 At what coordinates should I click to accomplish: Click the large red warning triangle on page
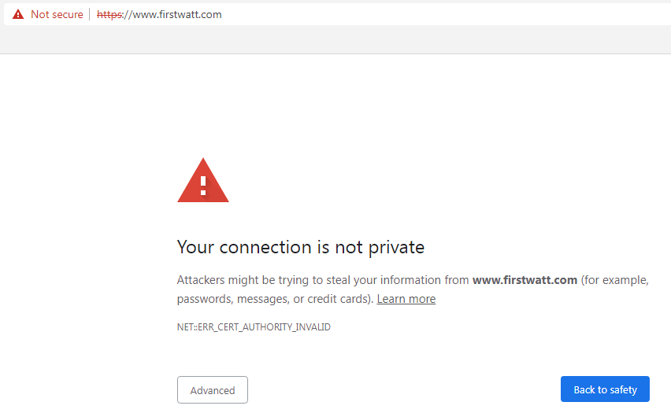pos(203,180)
